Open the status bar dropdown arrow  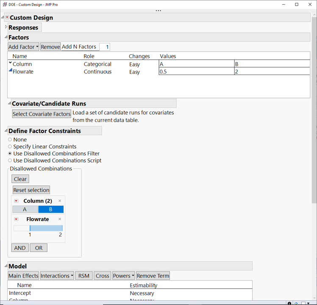pos(309,303)
